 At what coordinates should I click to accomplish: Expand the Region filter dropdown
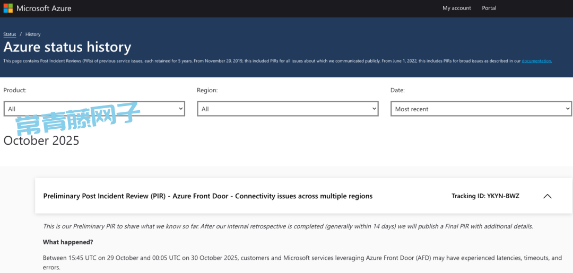(288, 109)
